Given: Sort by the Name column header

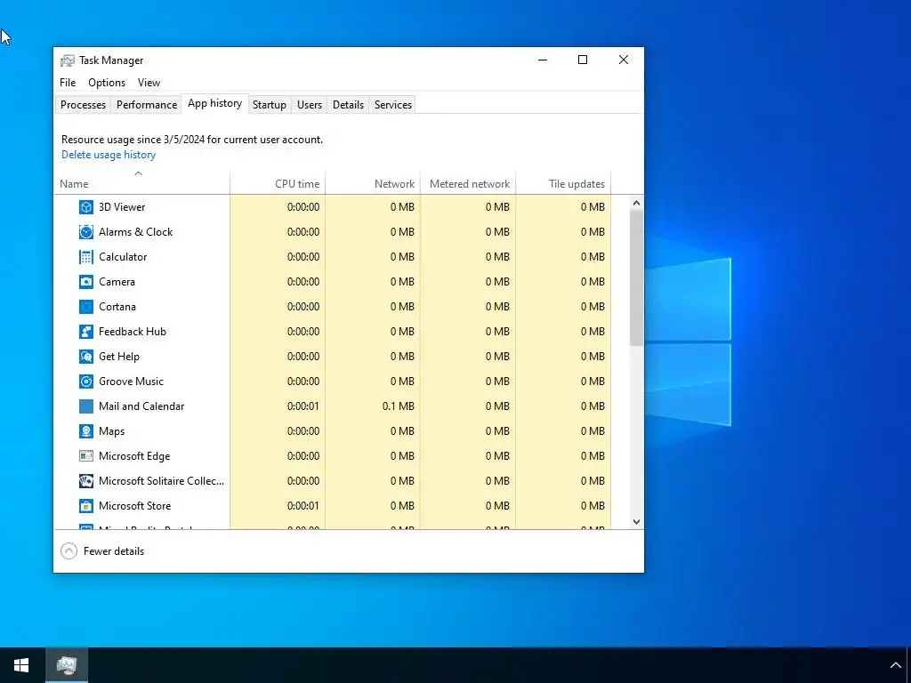Looking at the screenshot, I should [x=141, y=183].
